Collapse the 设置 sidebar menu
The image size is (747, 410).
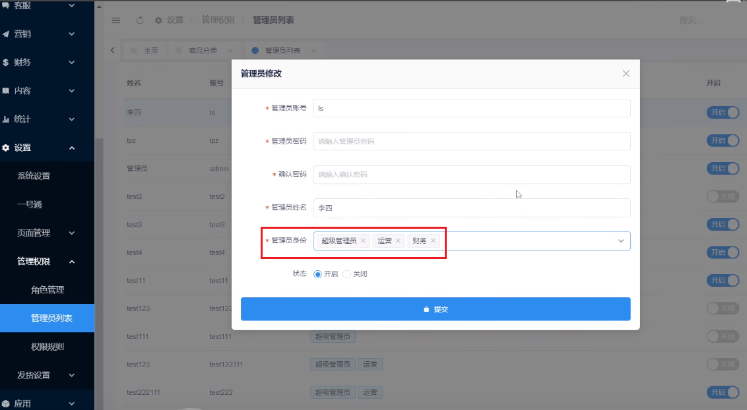pos(72,148)
